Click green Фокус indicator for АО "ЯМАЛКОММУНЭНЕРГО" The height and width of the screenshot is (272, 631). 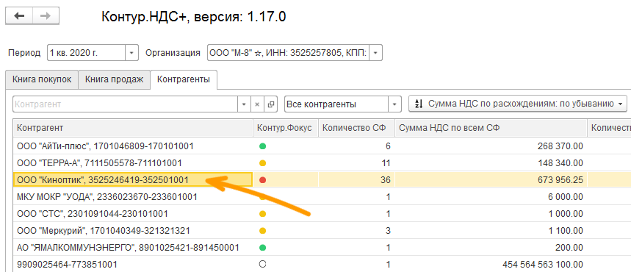pyautogui.click(x=263, y=248)
